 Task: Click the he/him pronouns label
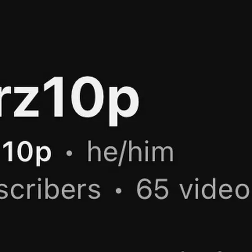coord(130,153)
